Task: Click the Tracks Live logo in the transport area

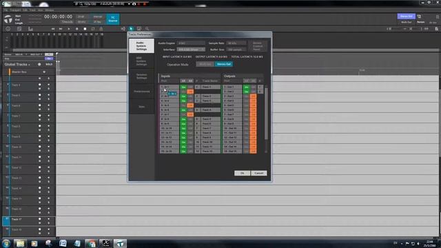Action: click(x=8, y=19)
